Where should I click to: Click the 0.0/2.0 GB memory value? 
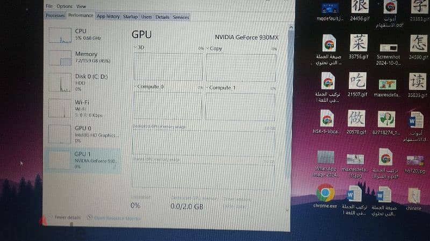(x=187, y=207)
